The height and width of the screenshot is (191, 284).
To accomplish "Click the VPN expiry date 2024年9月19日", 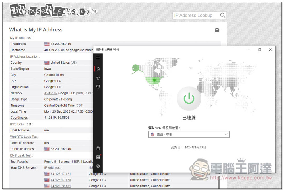I will [195, 147].
